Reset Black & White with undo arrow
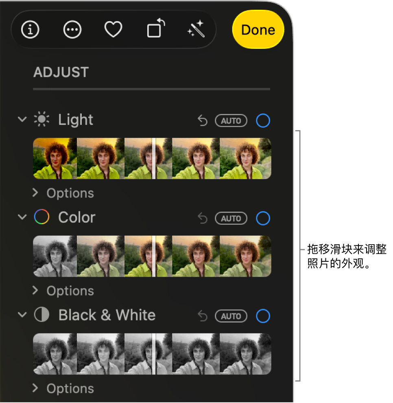Screen dimensions: 393x403 203,316
